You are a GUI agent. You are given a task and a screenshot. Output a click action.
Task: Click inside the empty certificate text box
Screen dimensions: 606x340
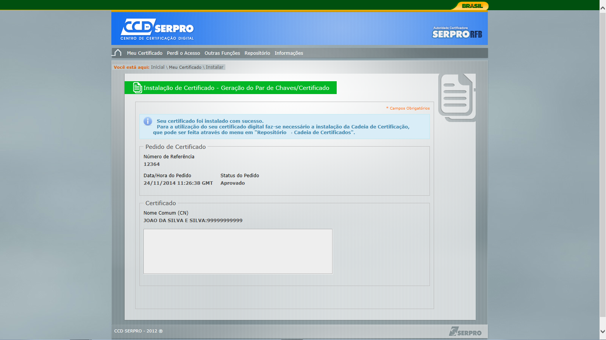238,251
